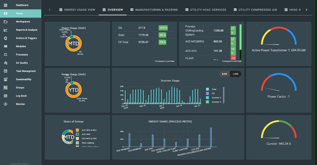Select BAR mode for the Incomer Usage chart
This screenshot has width=317, height=165.
click(224, 74)
